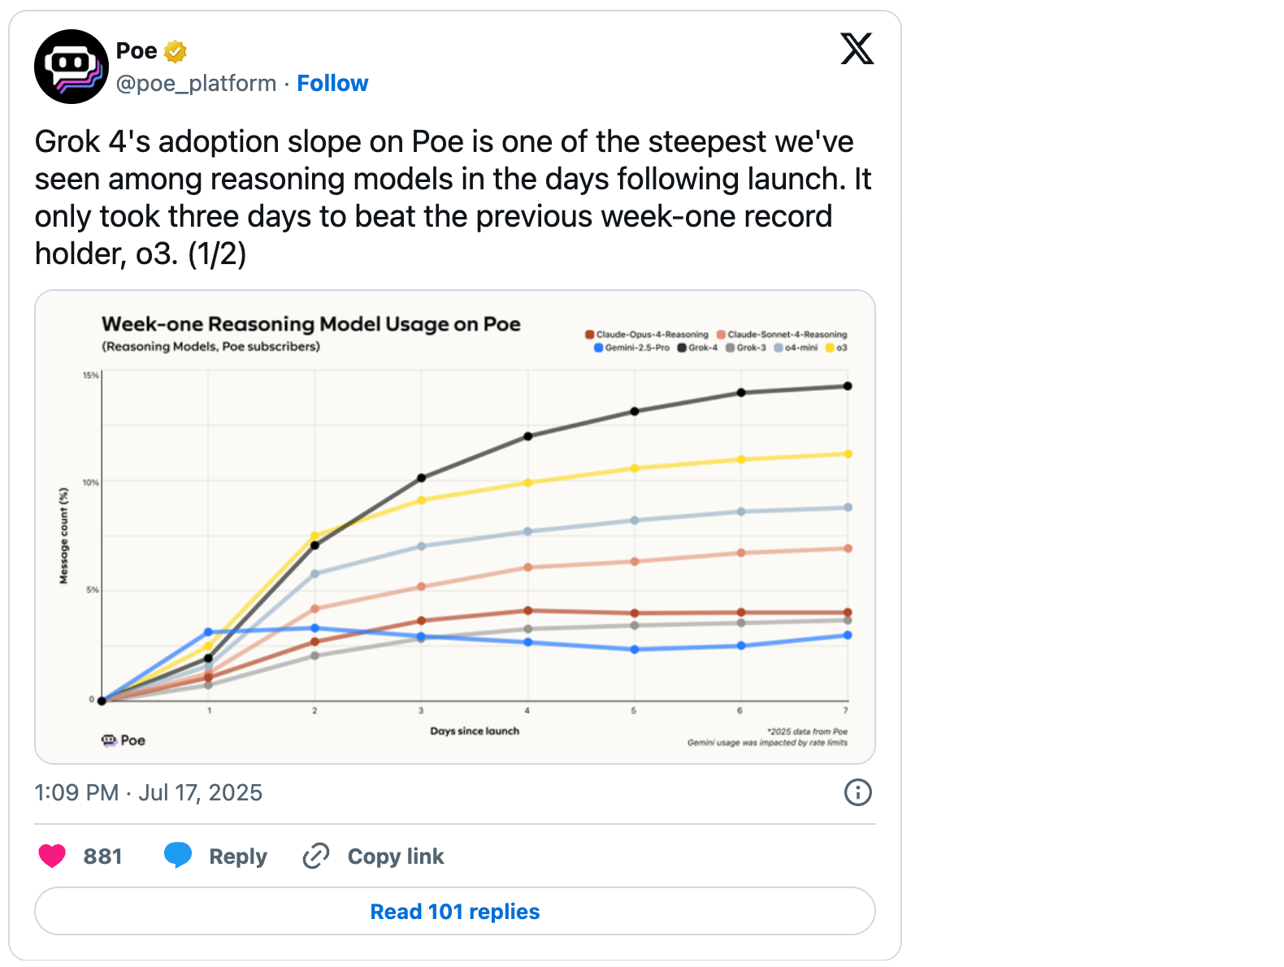Click the Poe profile avatar
This screenshot has width=1284, height=967.
[x=72, y=67]
